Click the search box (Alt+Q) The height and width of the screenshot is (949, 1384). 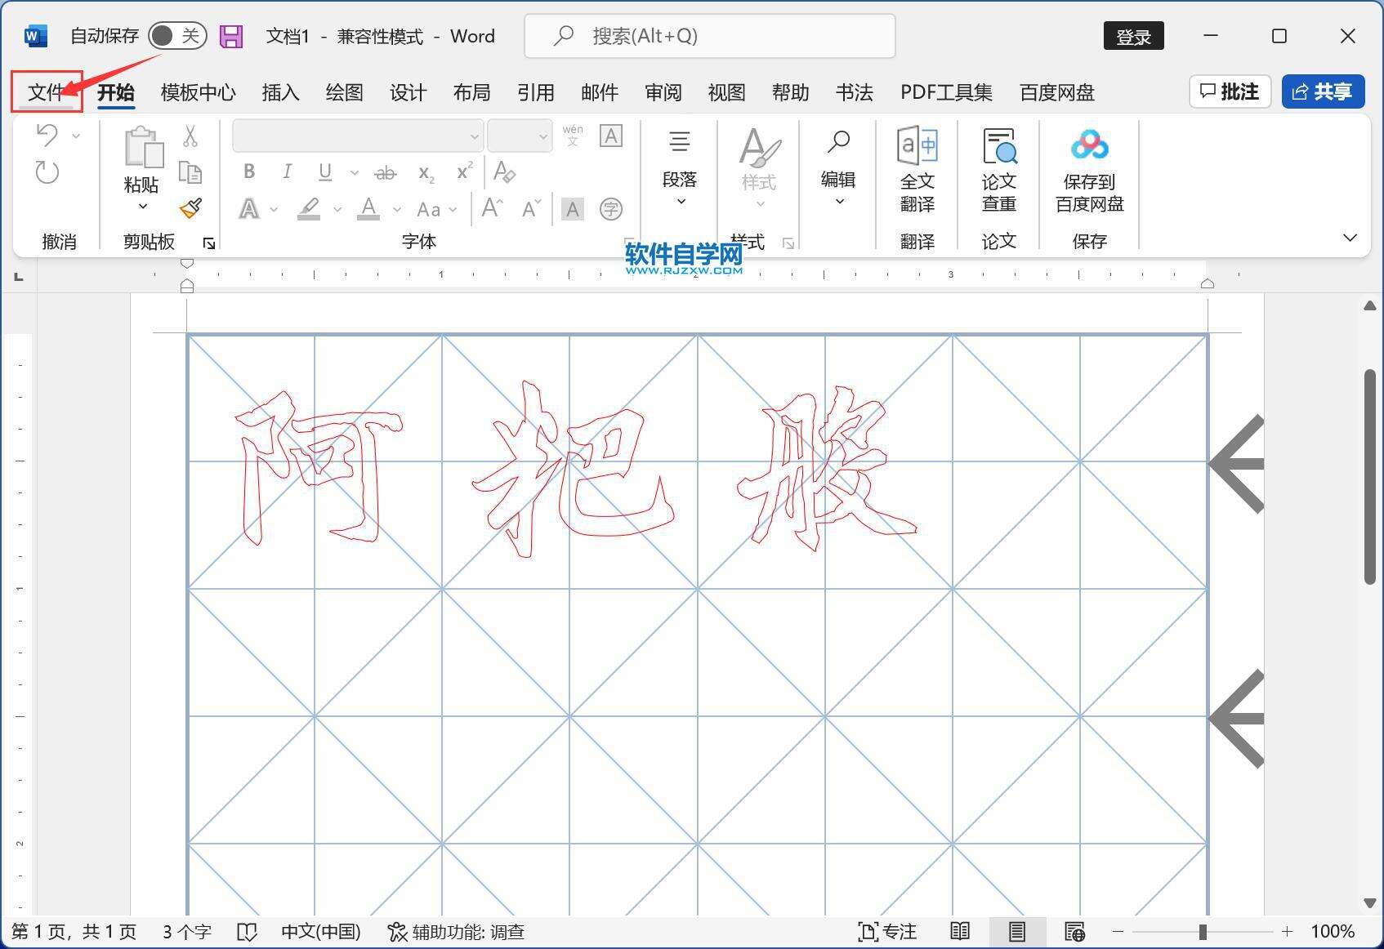(x=709, y=36)
